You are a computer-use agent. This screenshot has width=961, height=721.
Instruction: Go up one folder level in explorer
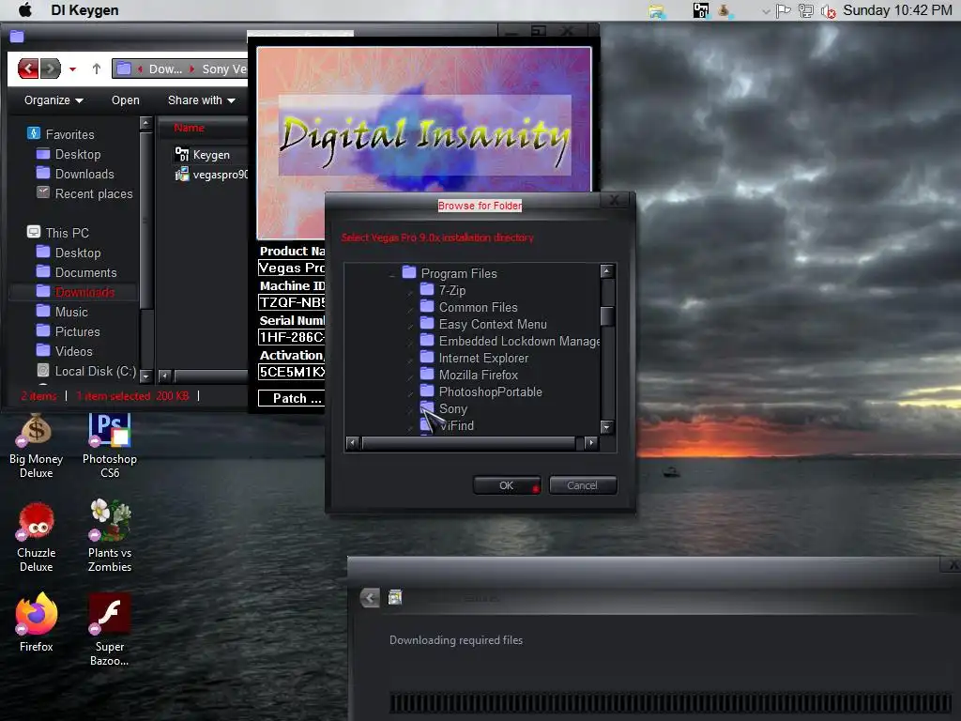click(97, 69)
